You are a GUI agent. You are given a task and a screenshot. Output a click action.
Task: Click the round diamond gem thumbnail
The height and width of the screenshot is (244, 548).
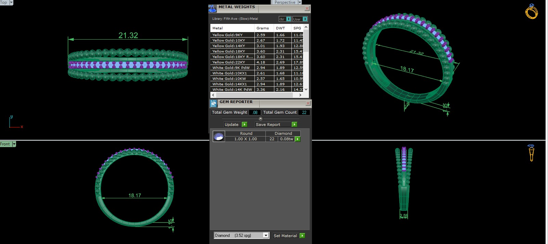point(219,137)
